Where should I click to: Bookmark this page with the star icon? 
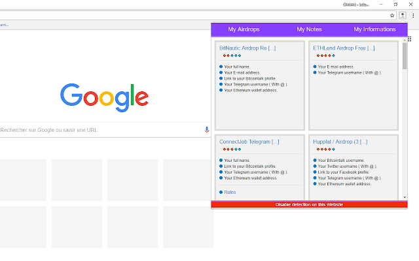coord(392,16)
